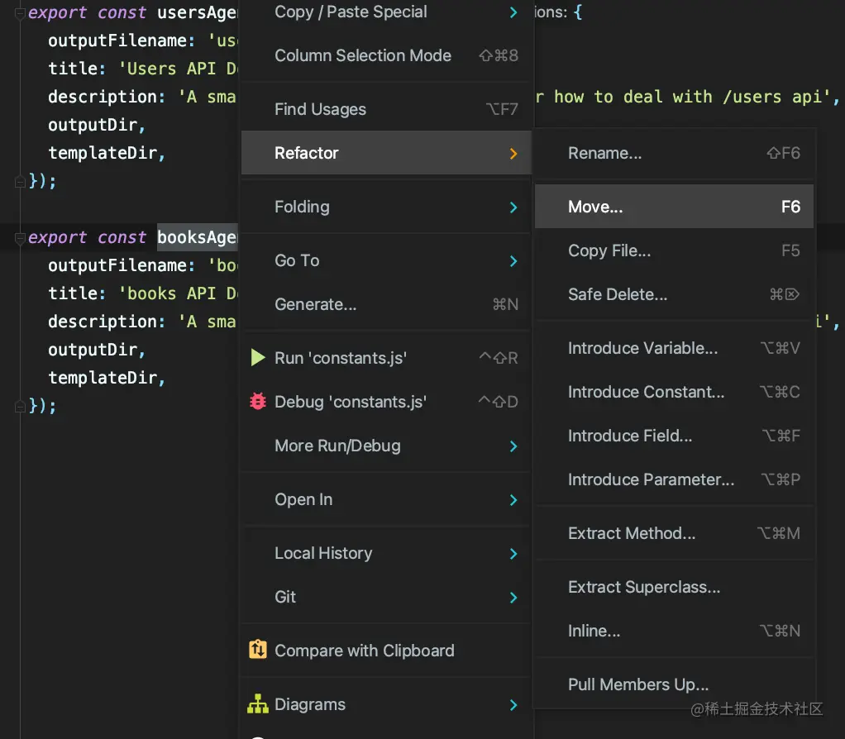Viewport: 845px width, 739px height.
Task: Click the Folding menu label
Action: tap(302, 207)
